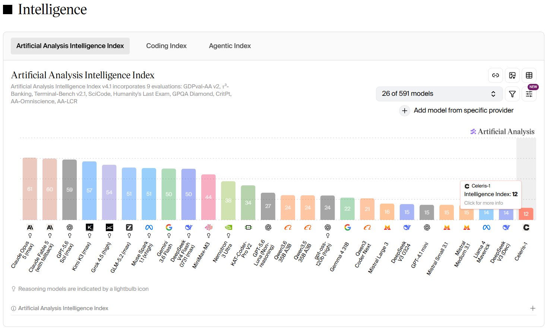547x331 pixels.
Task: Click the Google logo for Gemini 3.6 Flash
Action: (169, 227)
